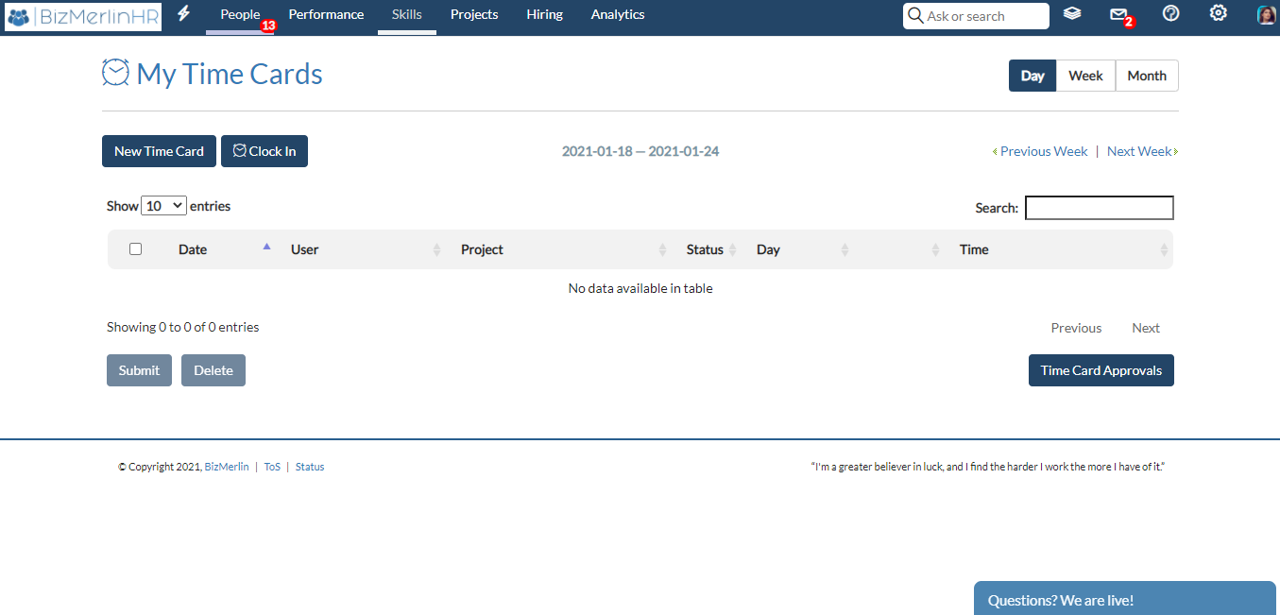Tick the select-all checkbox in table header
Screen dimensions: 1280x615
tap(135, 248)
